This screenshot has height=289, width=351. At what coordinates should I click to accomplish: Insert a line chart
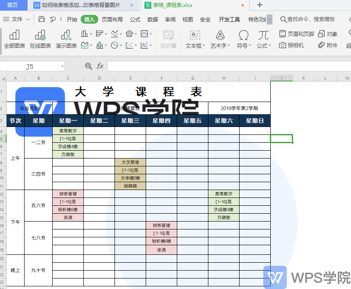115,34
